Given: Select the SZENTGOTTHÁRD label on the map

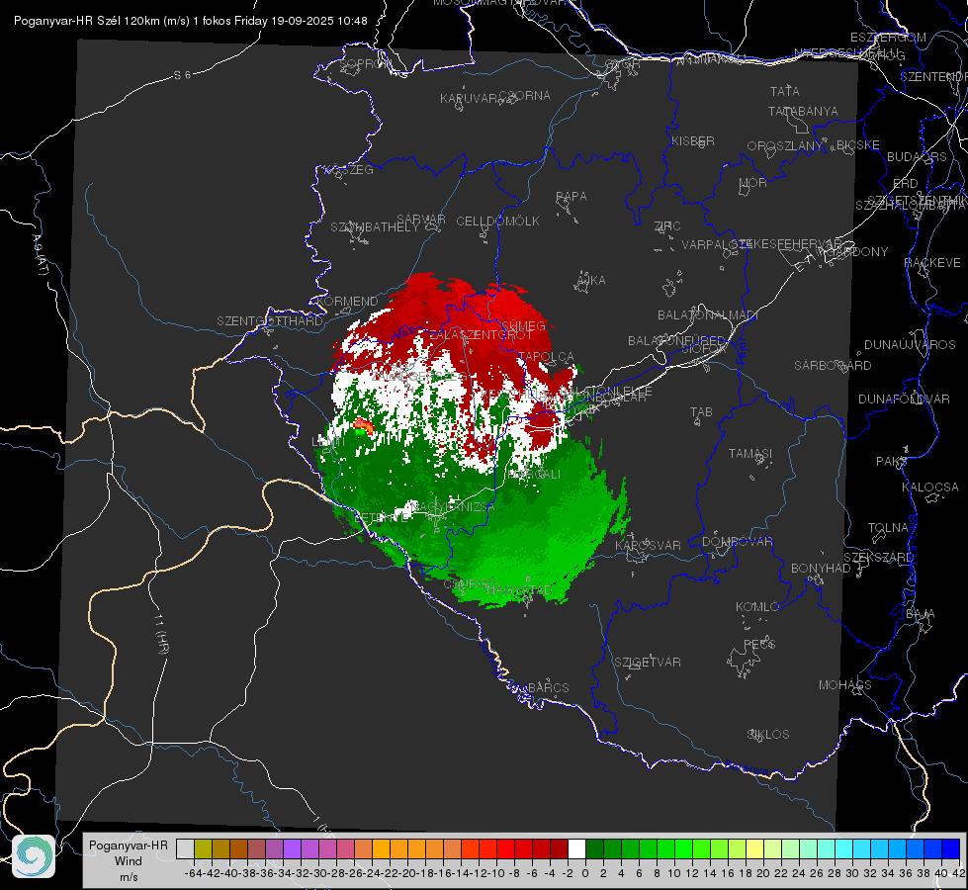Looking at the screenshot, I should point(270,321).
